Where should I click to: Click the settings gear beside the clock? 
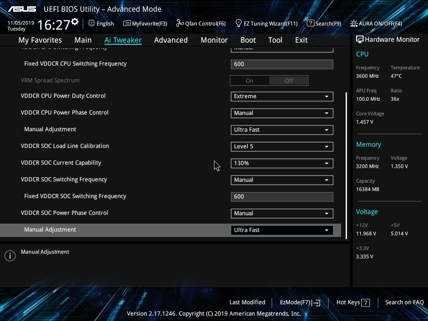[75, 21]
